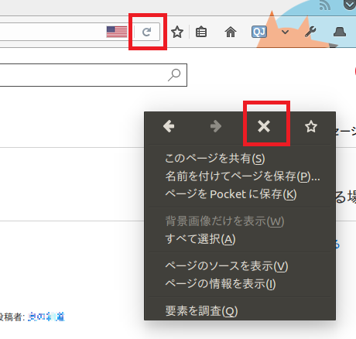Bookmark this page using toolbar star
Screen dimensions: 356x339
177,33
